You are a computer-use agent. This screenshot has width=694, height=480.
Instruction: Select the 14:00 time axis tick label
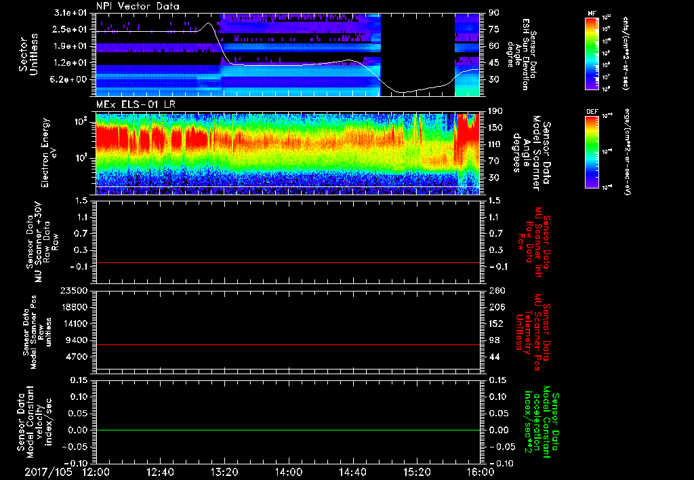[x=288, y=471]
